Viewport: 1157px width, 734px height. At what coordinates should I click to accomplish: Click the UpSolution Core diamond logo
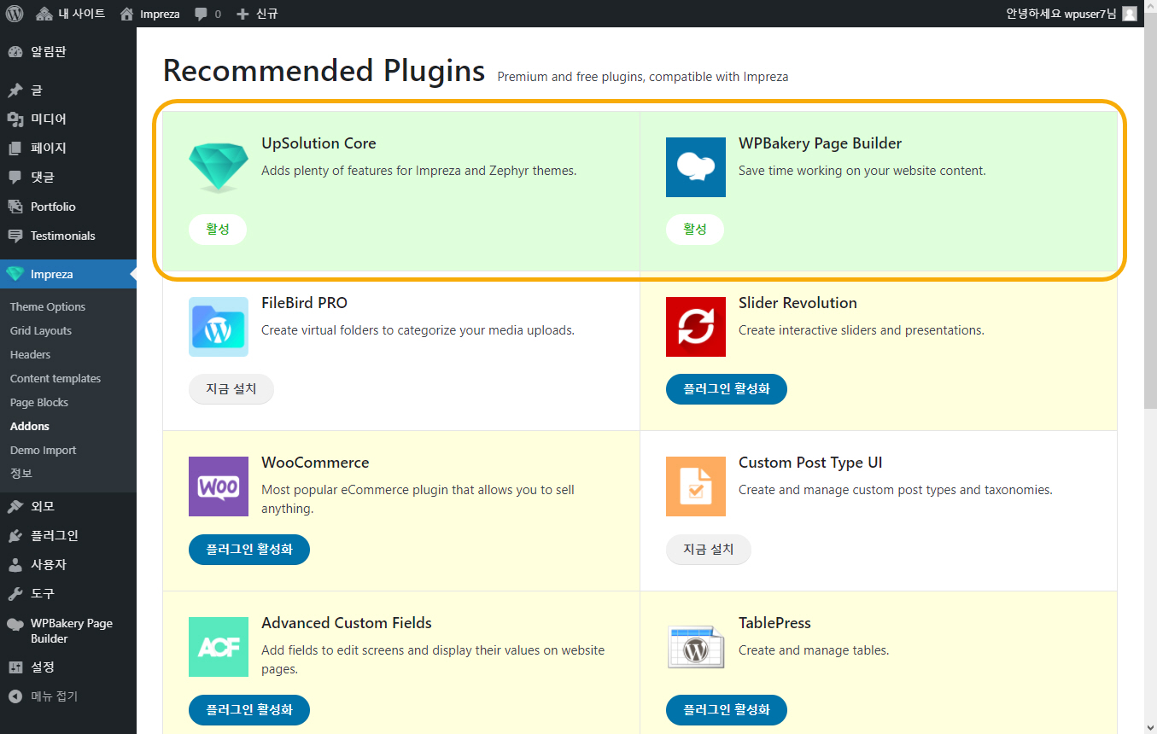pos(218,167)
